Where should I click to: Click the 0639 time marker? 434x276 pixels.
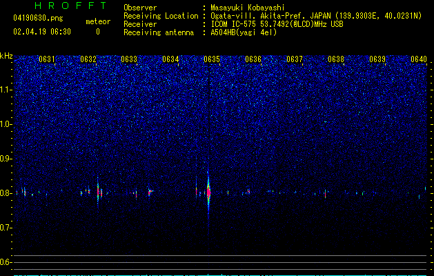tap(377, 59)
